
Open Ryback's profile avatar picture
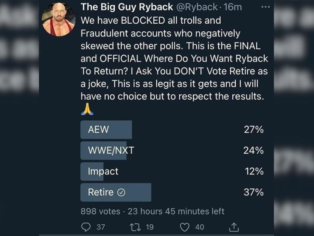(x=58, y=20)
